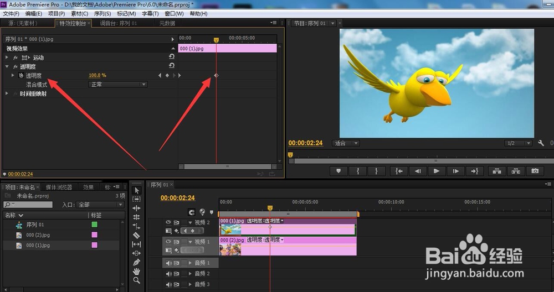The width and height of the screenshot is (554, 292).
Task: Collapse the 视频 2 track triangle
Action: [190, 222]
